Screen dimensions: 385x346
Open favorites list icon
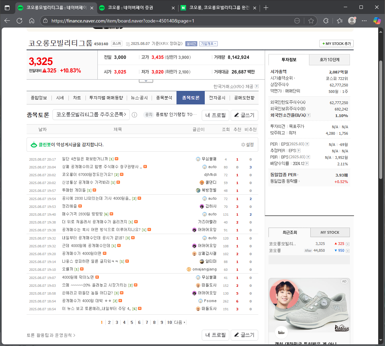[x=340, y=21]
